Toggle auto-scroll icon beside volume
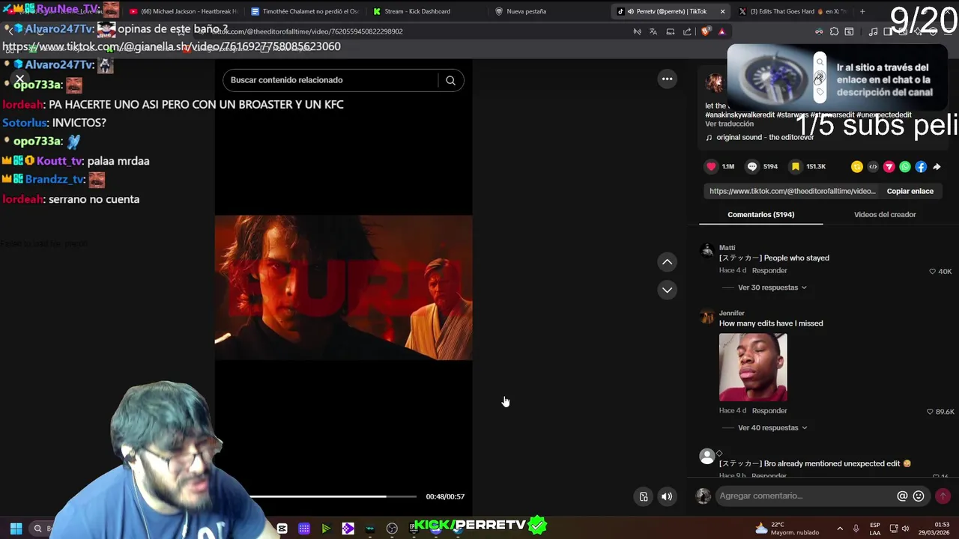Screen dimensions: 959x539 [644, 496]
